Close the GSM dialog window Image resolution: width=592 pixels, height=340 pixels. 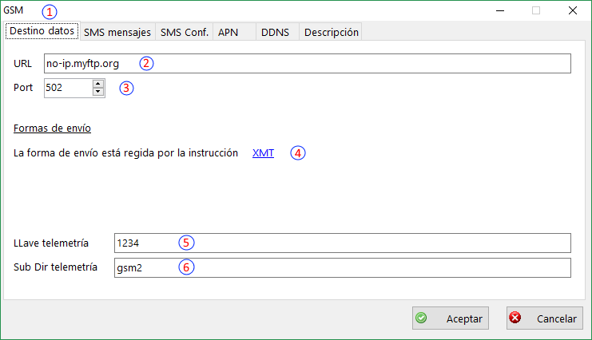coord(572,11)
